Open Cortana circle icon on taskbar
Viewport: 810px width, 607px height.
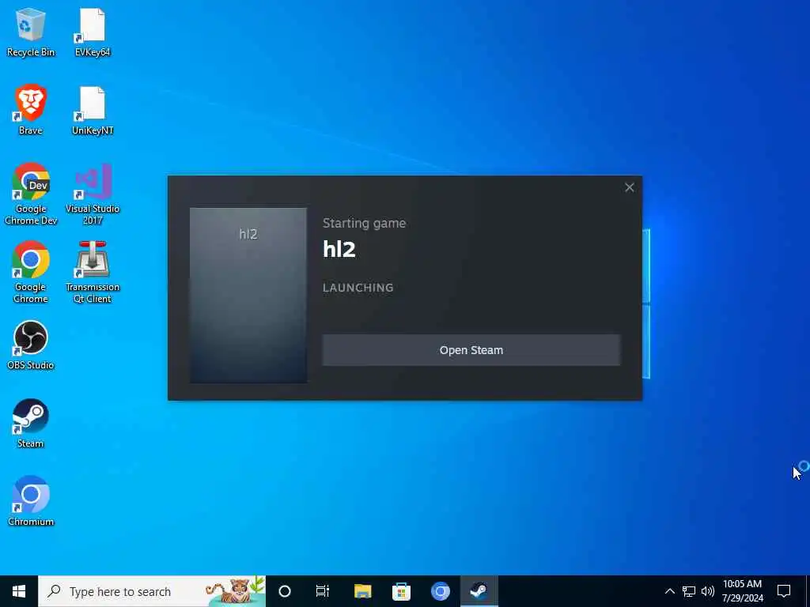(285, 591)
